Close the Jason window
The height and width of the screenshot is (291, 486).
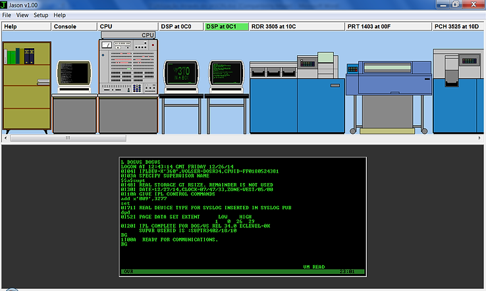tap(473, 5)
